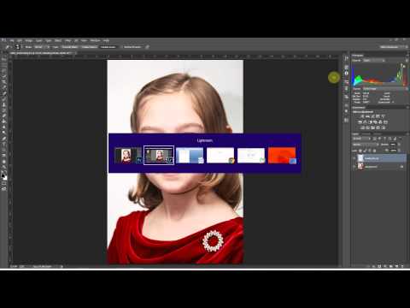Add a Black & White adjustment layer
Screen dimensions: 410x308
coord(370,122)
